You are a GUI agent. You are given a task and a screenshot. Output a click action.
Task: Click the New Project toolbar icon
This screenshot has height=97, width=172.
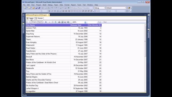tap(25, 8)
